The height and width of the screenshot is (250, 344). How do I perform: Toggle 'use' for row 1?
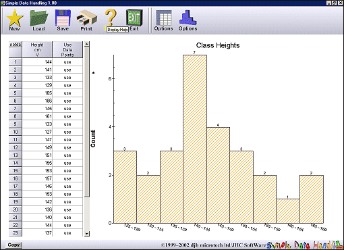pos(67,62)
